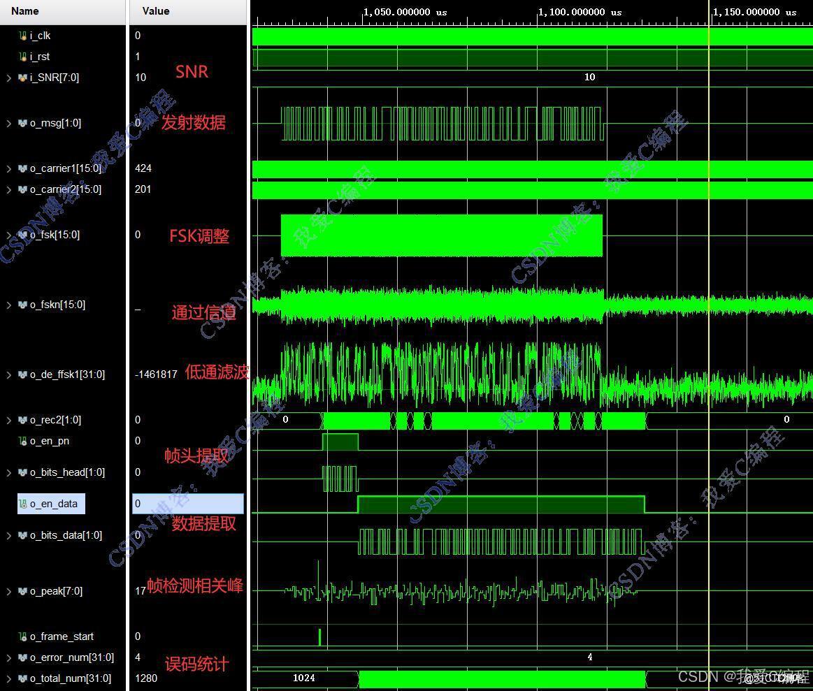This screenshot has height=691, width=813.
Task: Click the o_fskn bus icon
Action: tap(23, 305)
